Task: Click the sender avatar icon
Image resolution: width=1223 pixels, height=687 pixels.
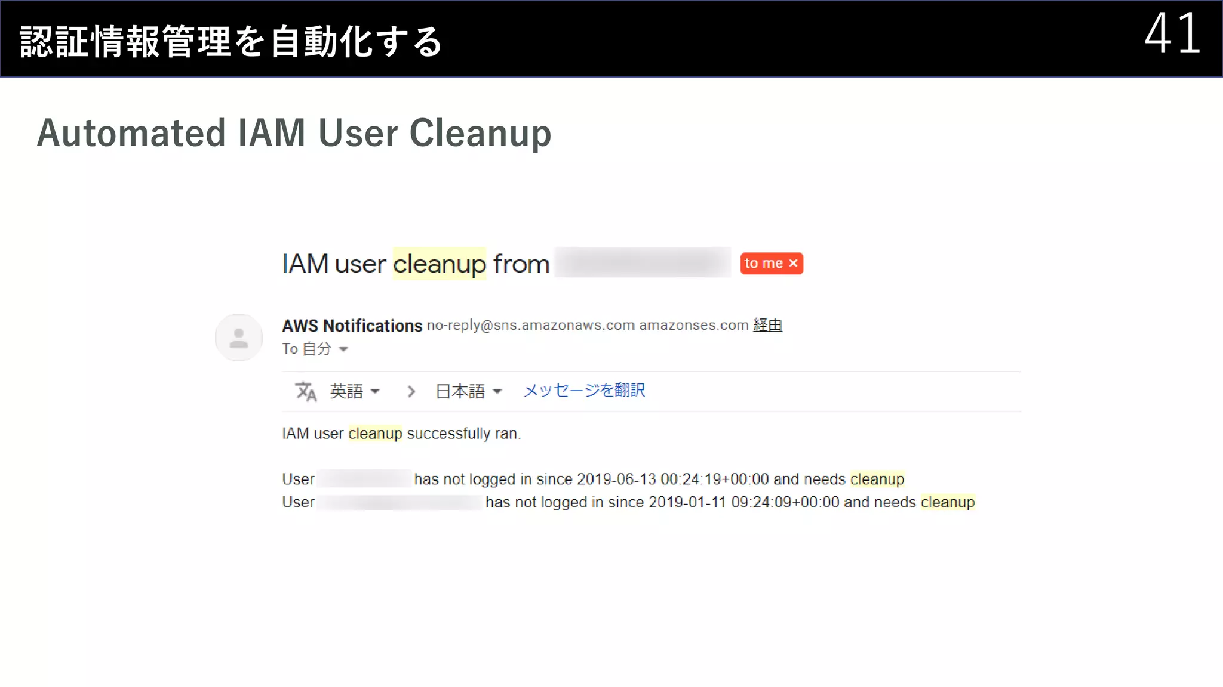Action: click(239, 338)
